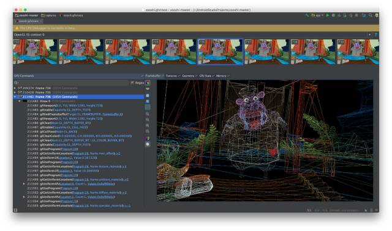Open the OpenGL ES context dropdown arrow
The height and width of the screenshot is (231, 392).
click(370, 35)
